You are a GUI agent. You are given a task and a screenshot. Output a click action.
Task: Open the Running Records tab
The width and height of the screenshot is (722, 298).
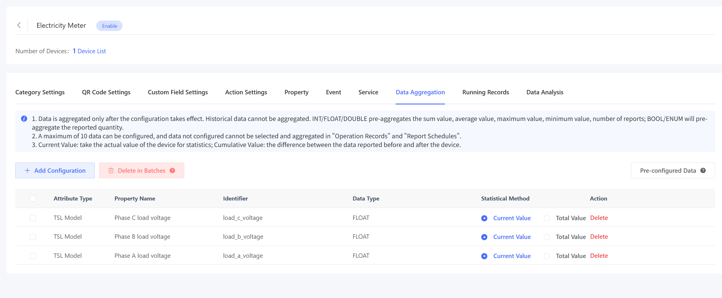pyautogui.click(x=486, y=92)
